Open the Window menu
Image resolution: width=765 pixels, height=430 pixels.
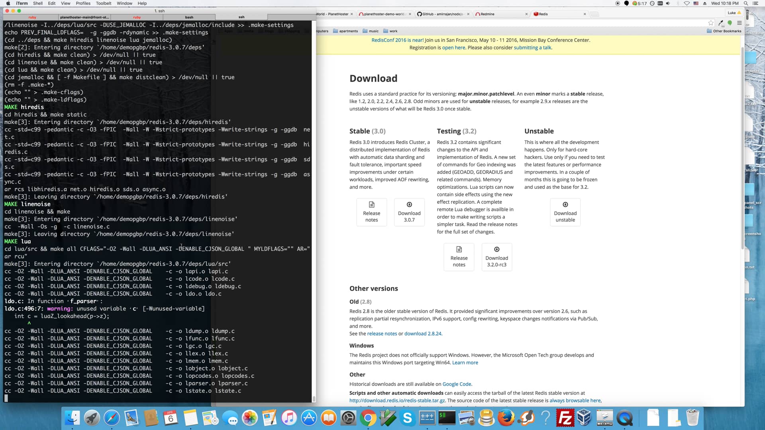(x=124, y=3)
